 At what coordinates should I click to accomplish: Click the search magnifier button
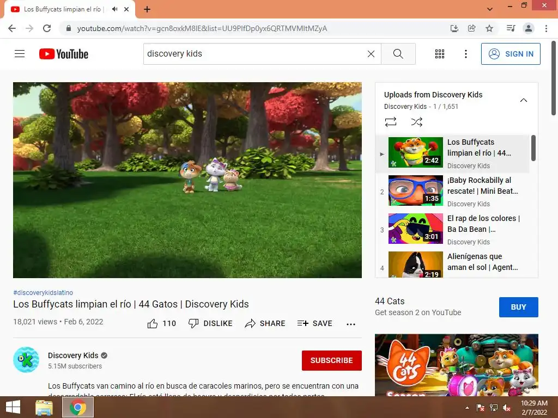click(x=398, y=54)
